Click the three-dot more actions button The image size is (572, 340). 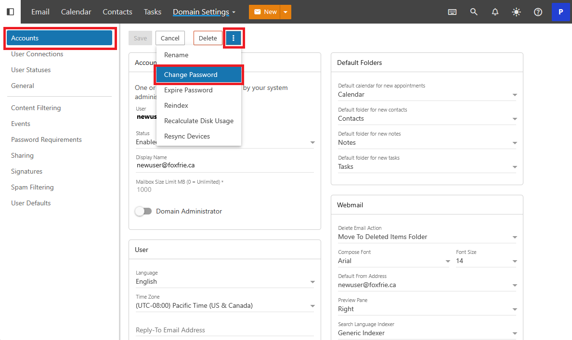click(x=234, y=38)
